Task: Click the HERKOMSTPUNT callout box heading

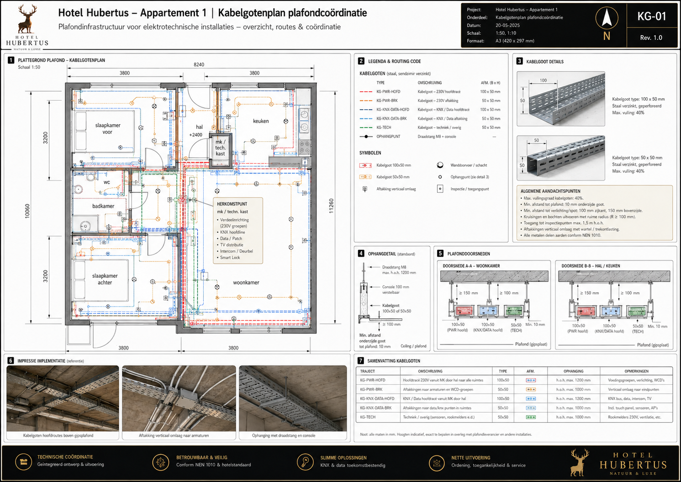Action: tap(232, 204)
